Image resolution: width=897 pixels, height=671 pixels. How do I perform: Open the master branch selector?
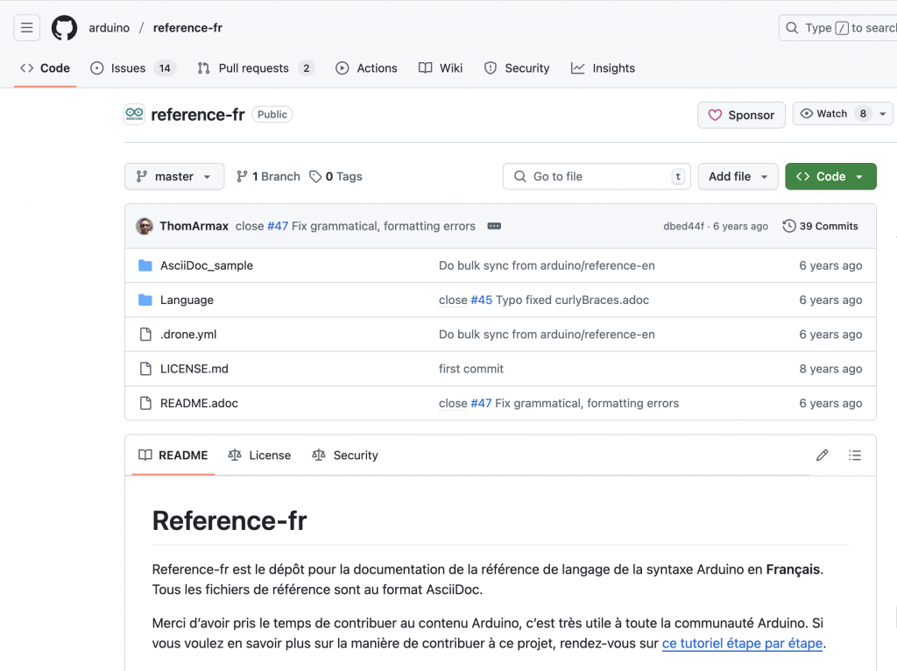tap(174, 176)
